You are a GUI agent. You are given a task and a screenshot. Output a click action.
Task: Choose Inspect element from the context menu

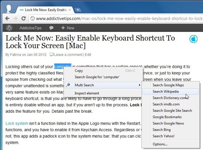click(x=103, y=93)
